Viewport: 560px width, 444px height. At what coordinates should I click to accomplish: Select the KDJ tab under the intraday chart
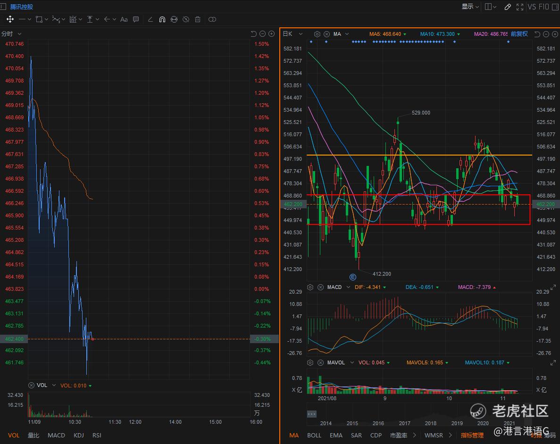(x=78, y=435)
